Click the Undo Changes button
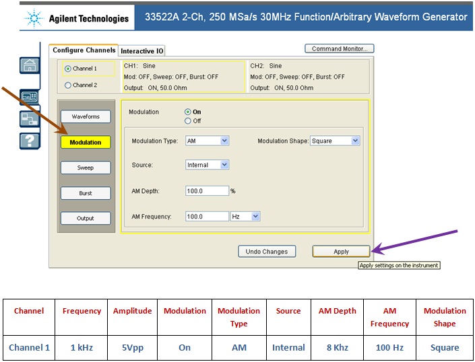 click(x=266, y=252)
